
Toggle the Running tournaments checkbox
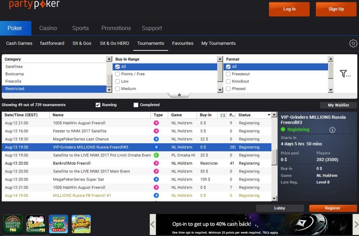pos(98,105)
